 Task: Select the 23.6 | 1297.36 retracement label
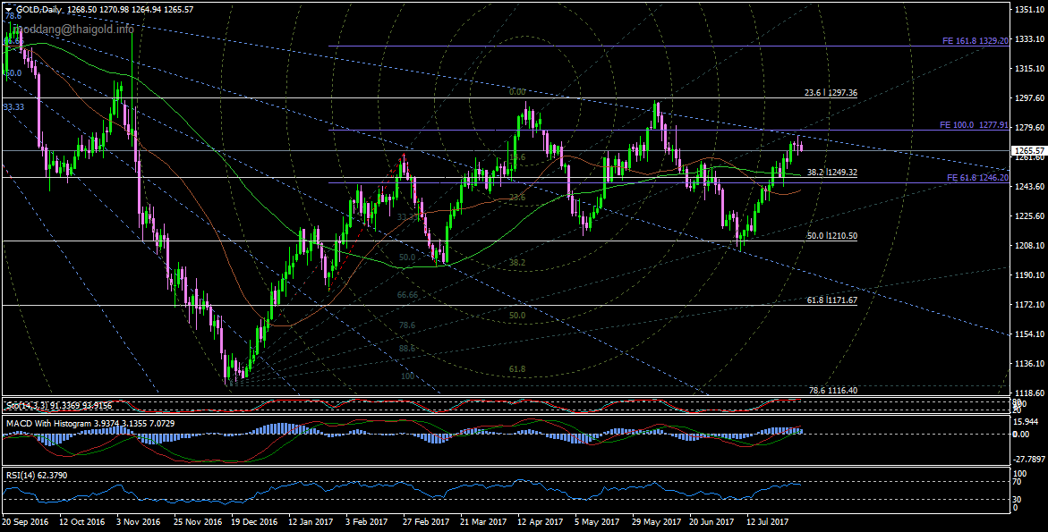coord(831,94)
